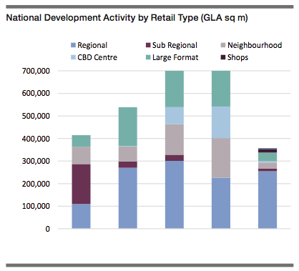299x271 pixels.
Task: Click the Neighbourhood legend swatch
Action: [x=223, y=45]
